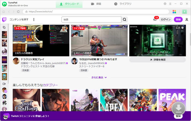Image resolution: width=191 pixels, height=121 pixels.
Task: Open the three-dot more menu beside コンテンツを探す
Action: [34, 20]
